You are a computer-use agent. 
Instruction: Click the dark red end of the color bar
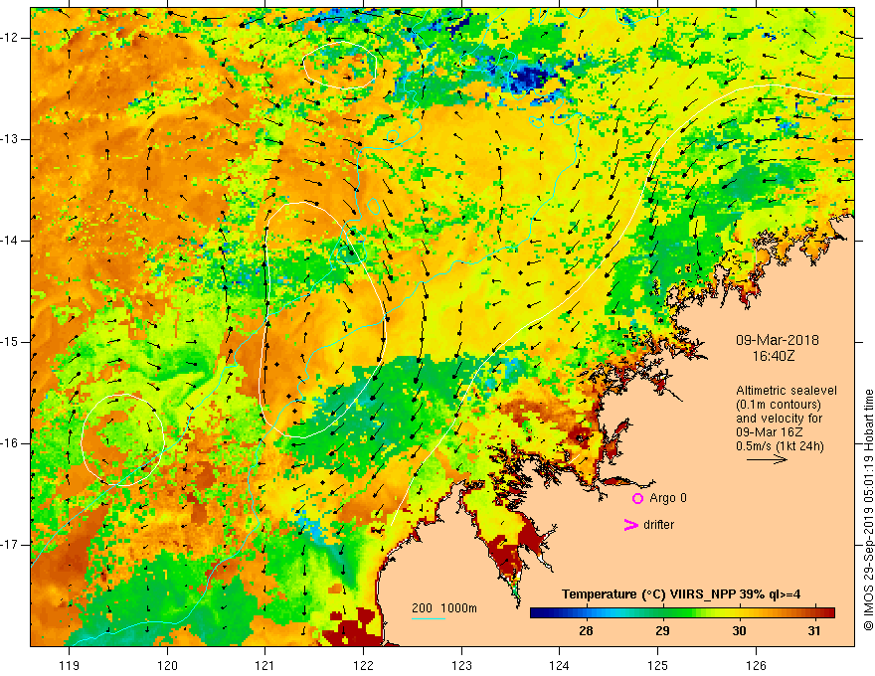pos(828,613)
